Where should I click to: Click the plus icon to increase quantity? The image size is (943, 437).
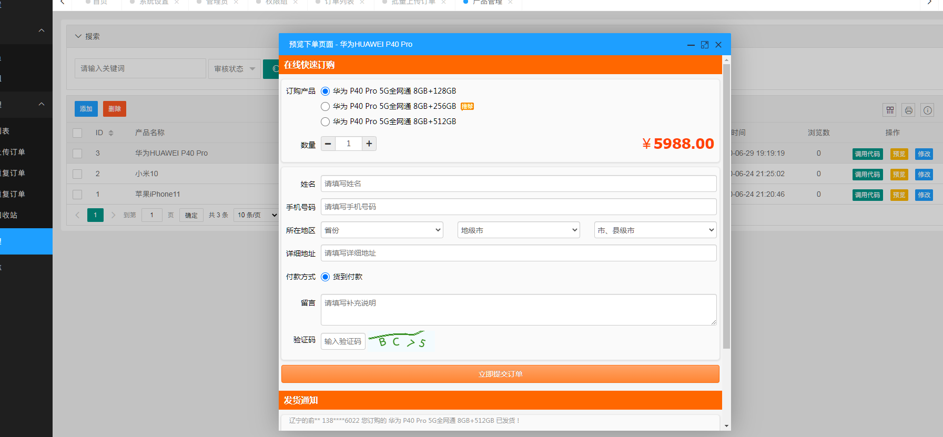click(x=369, y=144)
